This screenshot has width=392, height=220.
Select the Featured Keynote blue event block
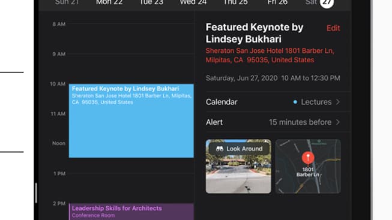tap(131, 121)
